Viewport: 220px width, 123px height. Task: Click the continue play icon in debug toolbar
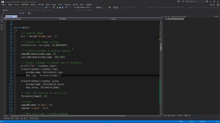click(x=3, y=13)
